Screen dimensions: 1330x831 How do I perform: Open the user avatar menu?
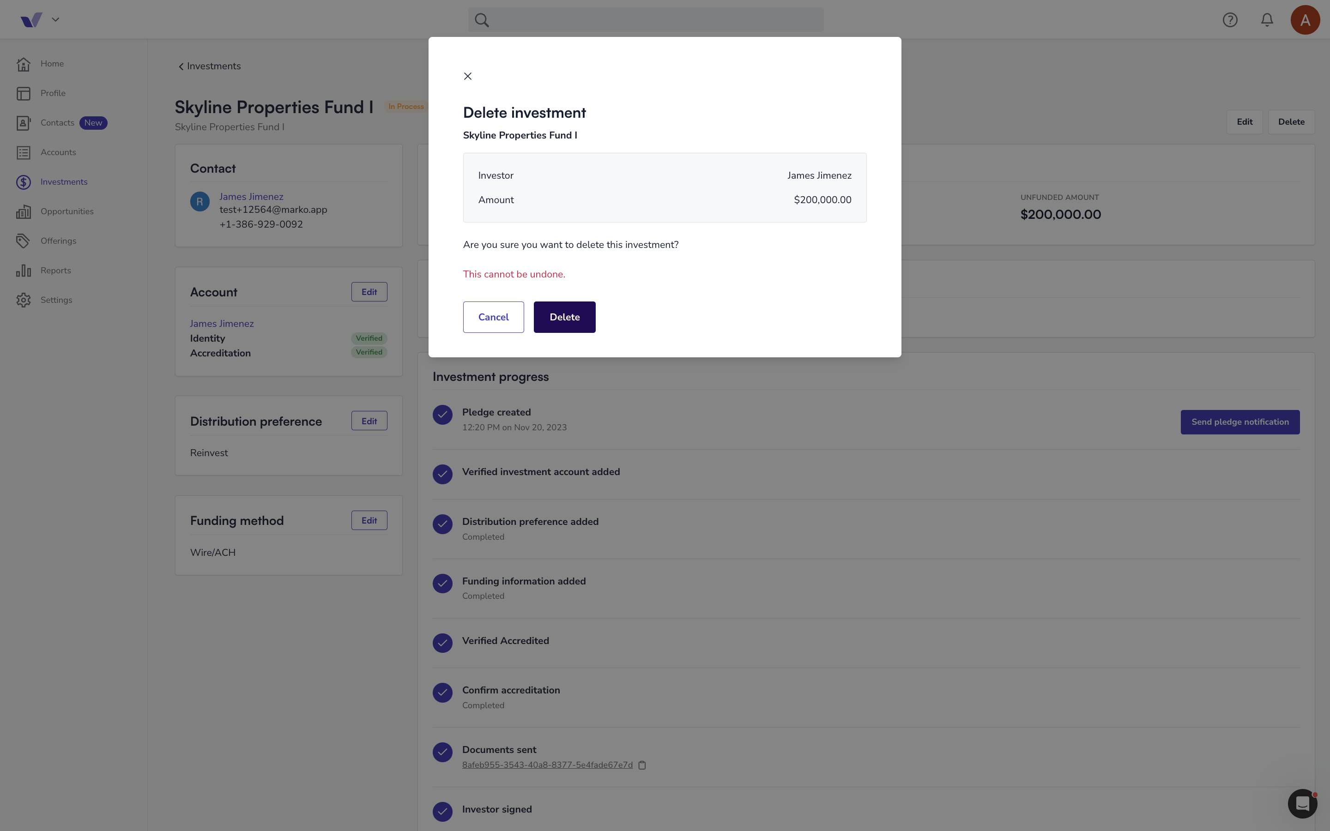tap(1305, 20)
